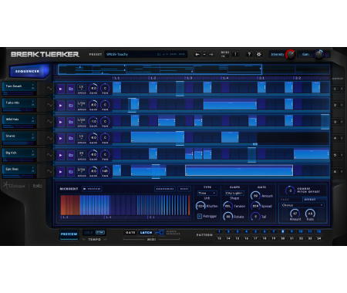
Task: Toggle the Always Retrigger switch
Action: coord(161,233)
